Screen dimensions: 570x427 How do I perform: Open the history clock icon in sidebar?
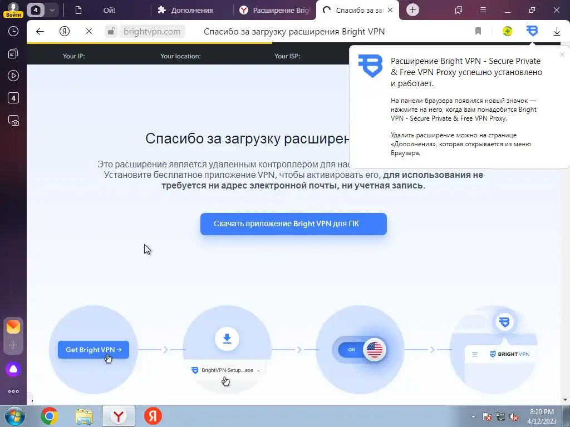coord(13,31)
